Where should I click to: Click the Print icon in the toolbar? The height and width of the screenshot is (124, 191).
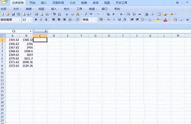[36, 14]
